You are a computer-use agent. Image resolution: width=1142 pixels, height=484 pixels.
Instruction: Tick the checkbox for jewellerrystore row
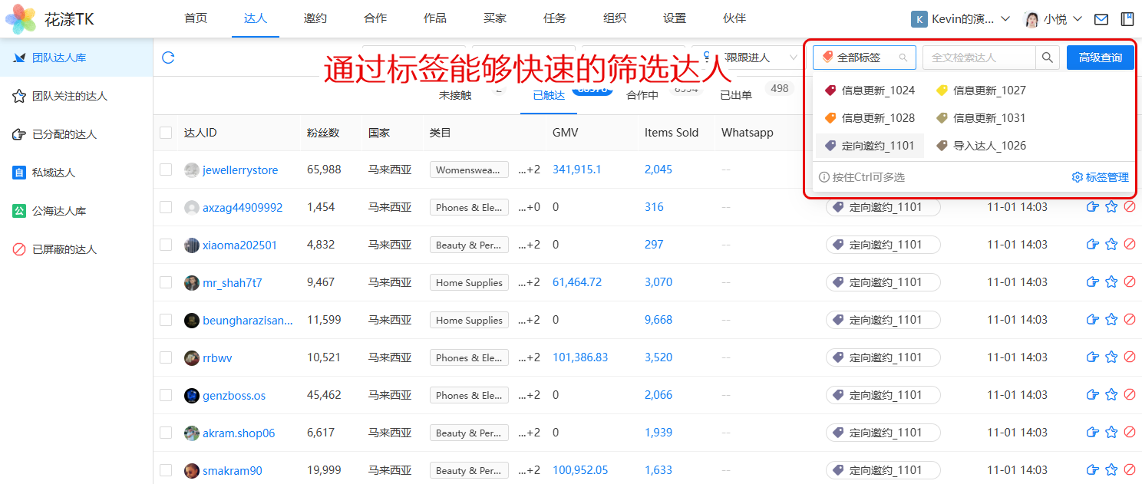coord(166,170)
